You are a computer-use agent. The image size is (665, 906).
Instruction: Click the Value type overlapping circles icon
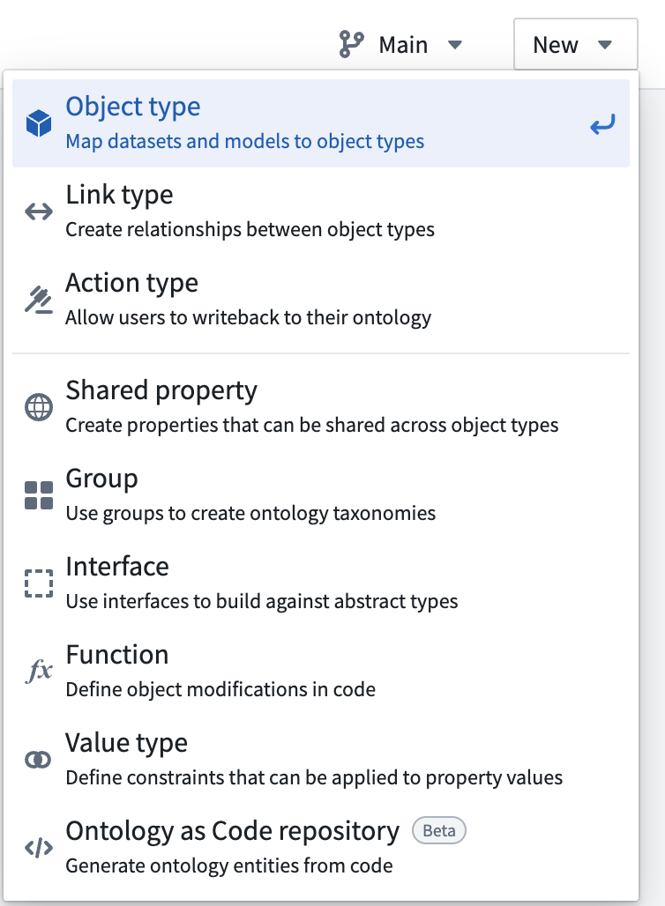click(39, 759)
